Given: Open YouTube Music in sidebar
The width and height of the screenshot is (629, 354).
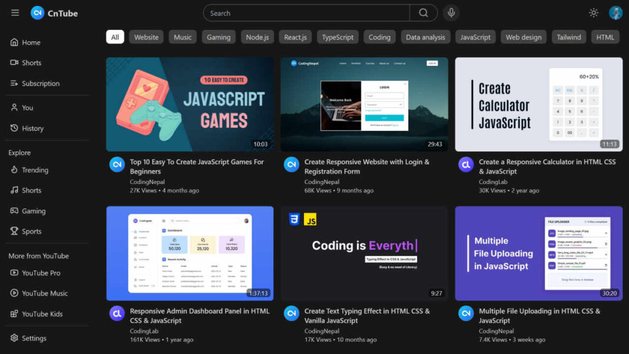Looking at the screenshot, I should [x=44, y=293].
